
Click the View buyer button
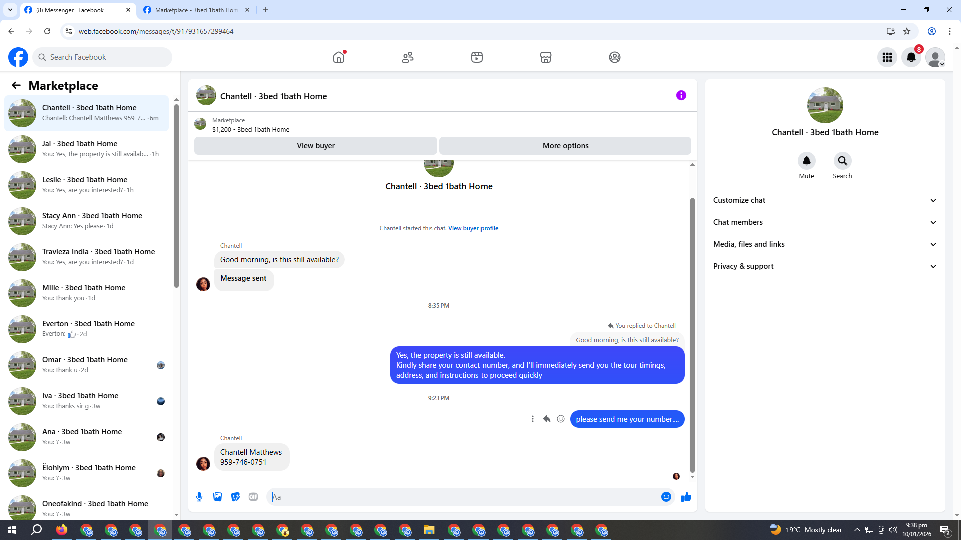click(315, 146)
